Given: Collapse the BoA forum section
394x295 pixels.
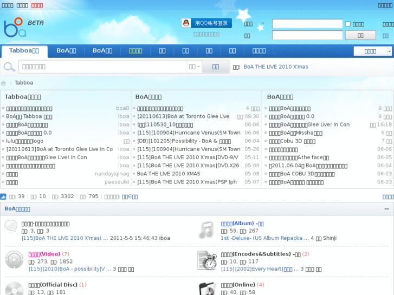Looking at the screenshot, I should [386, 208].
